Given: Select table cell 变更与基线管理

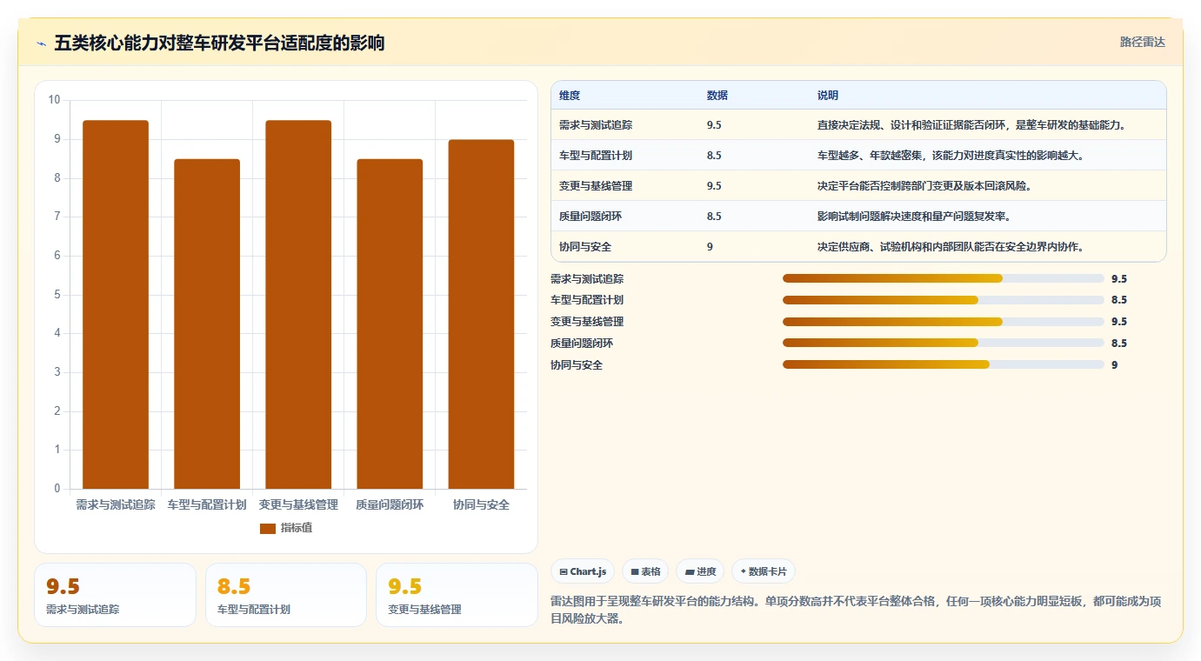Looking at the screenshot, I should (x=596, y=186).
